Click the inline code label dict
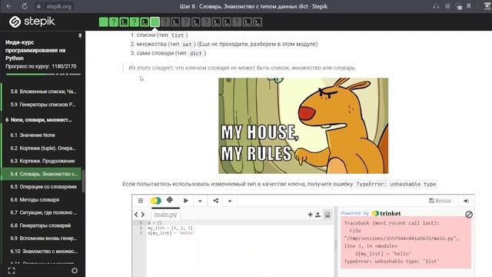Viewport: 492px width, 277px height. 196,53
